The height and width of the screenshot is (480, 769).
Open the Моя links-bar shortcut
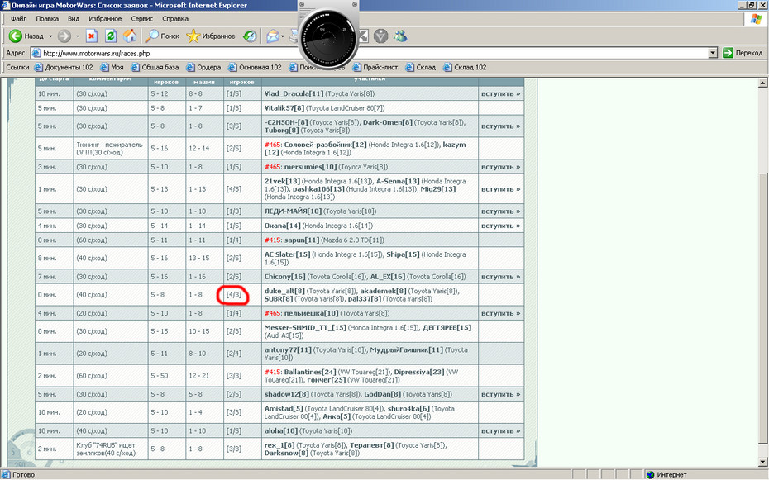[112, 67]
